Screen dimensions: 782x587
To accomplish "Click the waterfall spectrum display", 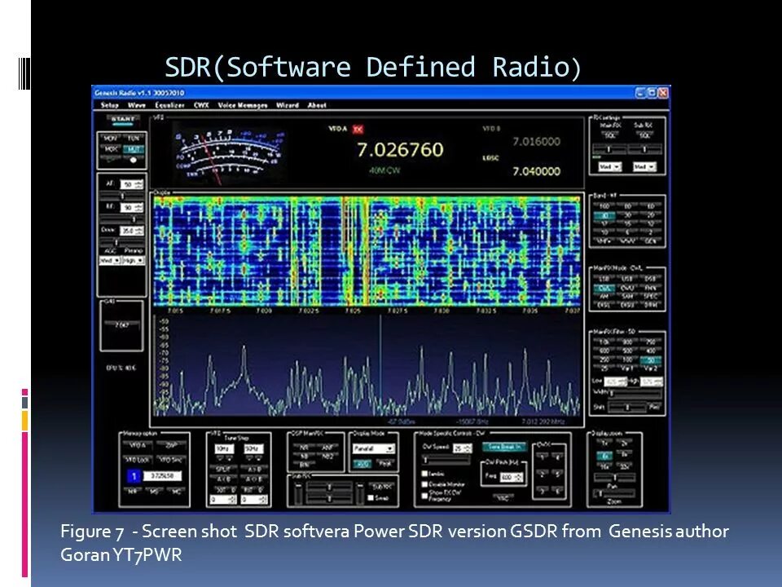I will (x=367, y=250).
